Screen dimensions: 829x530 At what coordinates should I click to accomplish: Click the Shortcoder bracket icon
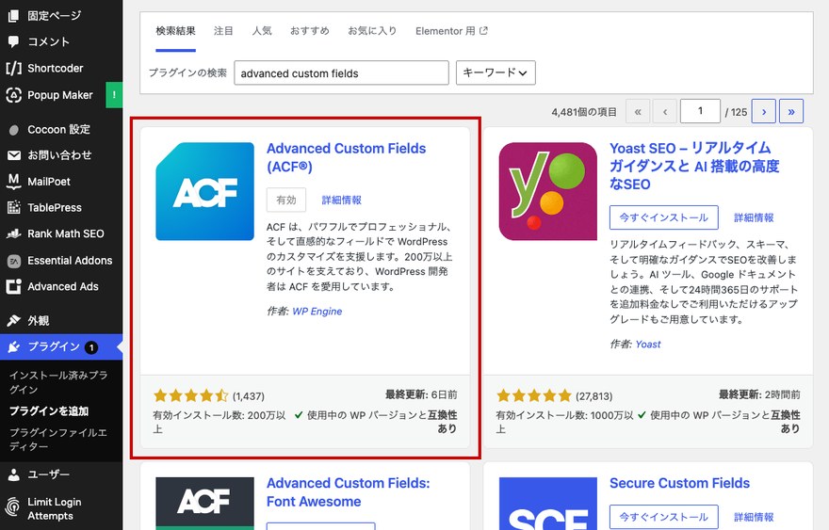click(14, 68)
